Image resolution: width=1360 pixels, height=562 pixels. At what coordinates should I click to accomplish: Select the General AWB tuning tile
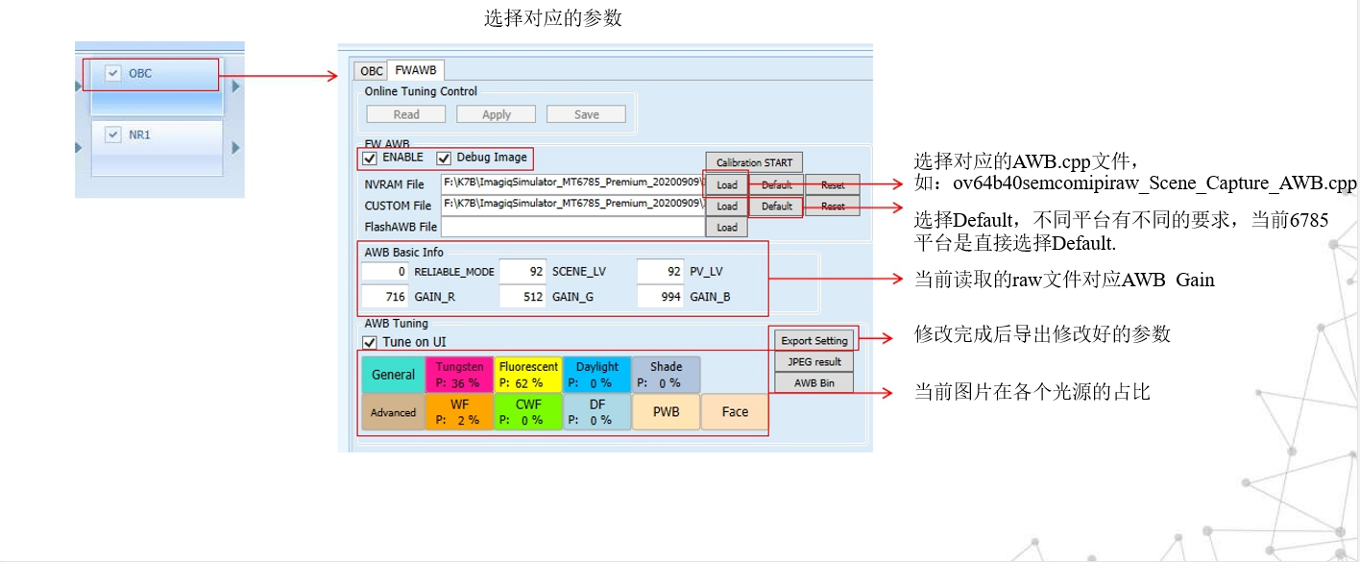393,374
